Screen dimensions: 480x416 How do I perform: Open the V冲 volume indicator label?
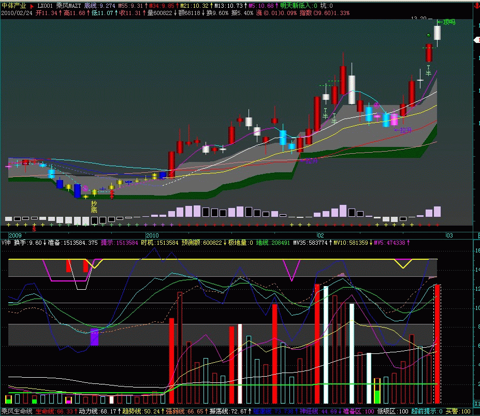(6, 243)
